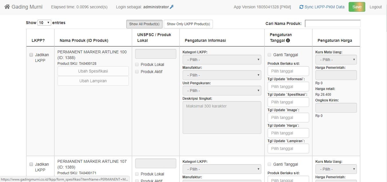This screenshot has height=182, width=387.
Task: Click the home icon beside Gading Murni
Action: [7, 7]
